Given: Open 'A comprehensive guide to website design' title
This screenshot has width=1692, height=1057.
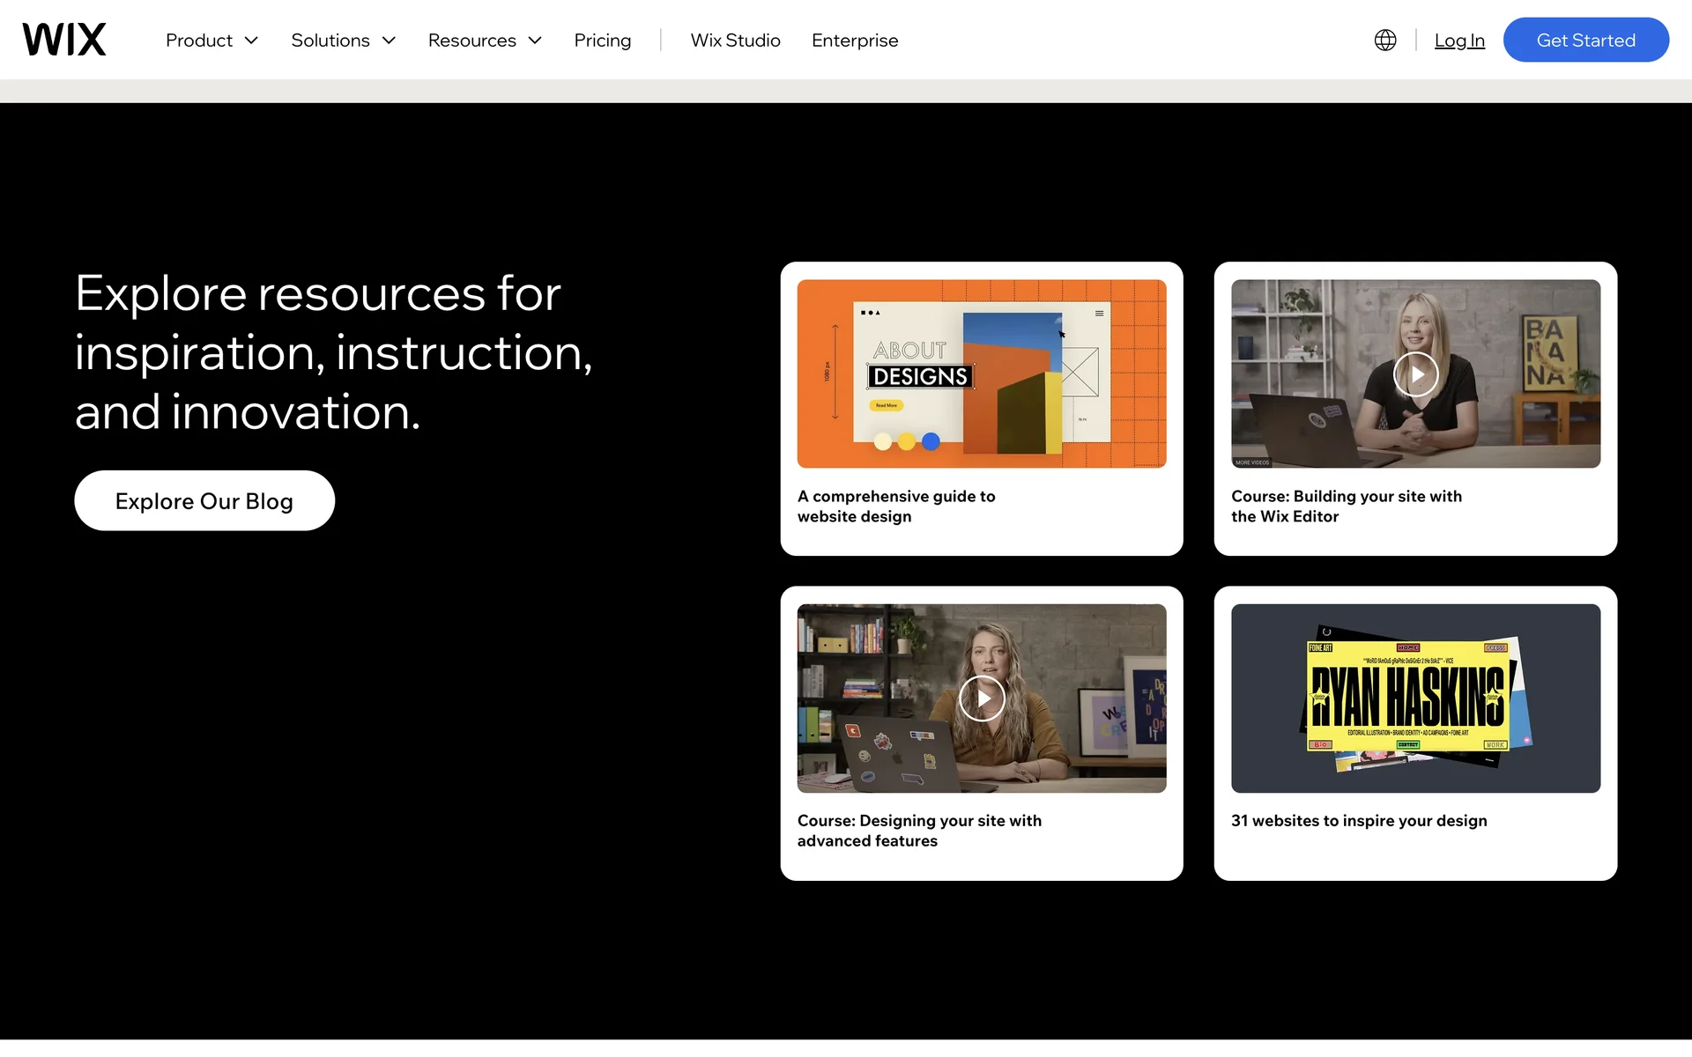Looking at the screenshot, I should tap(895, 506).
